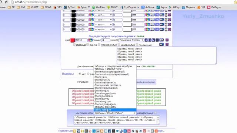This screenshot has height=133, width=237.
Task: Open the SpTest bookmark
Action: click(x=69, y=7)
